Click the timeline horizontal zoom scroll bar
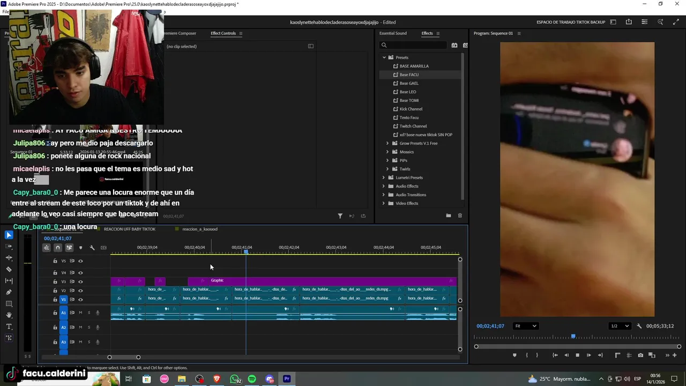The image size is (686, 386). (124, 357)
